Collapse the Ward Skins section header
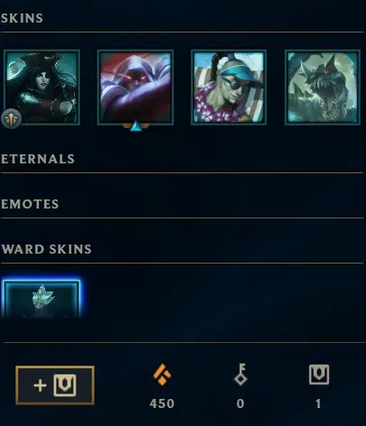366x426 pixels. click(x=46, y=249)
